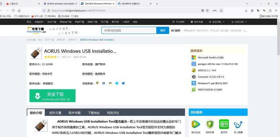Select the 下载地址 tab

tap(94, 113)
